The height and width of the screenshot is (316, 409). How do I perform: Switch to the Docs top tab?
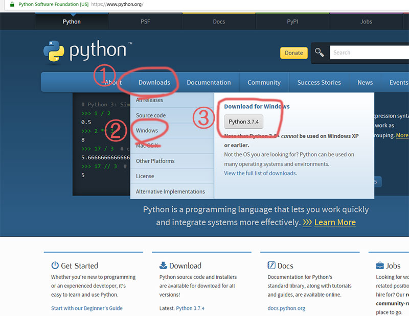219,21
